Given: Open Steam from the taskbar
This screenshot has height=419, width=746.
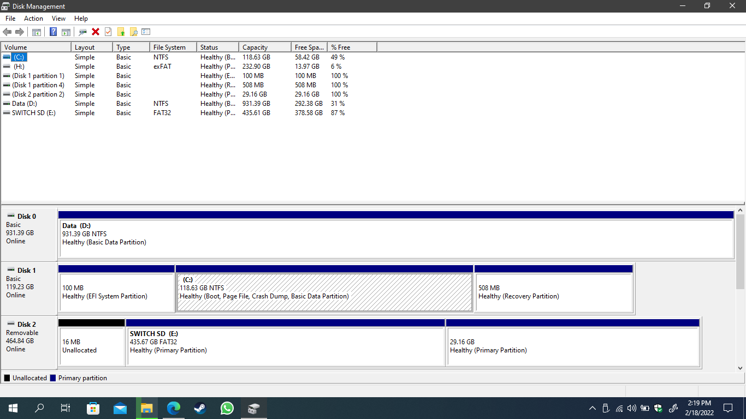Looking at the screenshot, I should point(200,408).
